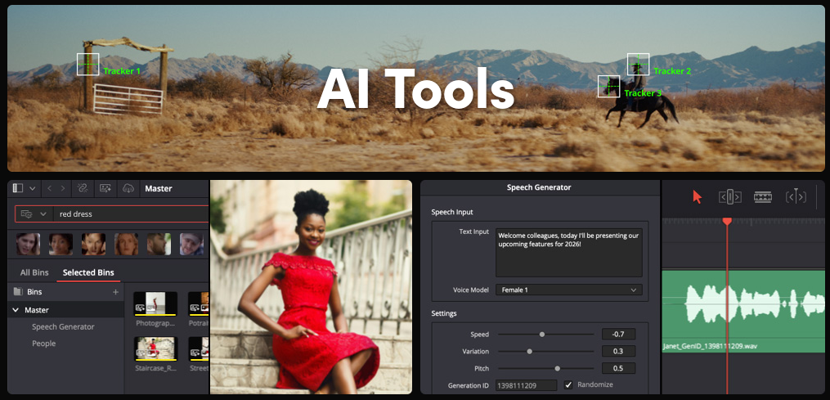Click the red playhead marker on the ruler
Screen dimensions: 830x400
(727, 221)
